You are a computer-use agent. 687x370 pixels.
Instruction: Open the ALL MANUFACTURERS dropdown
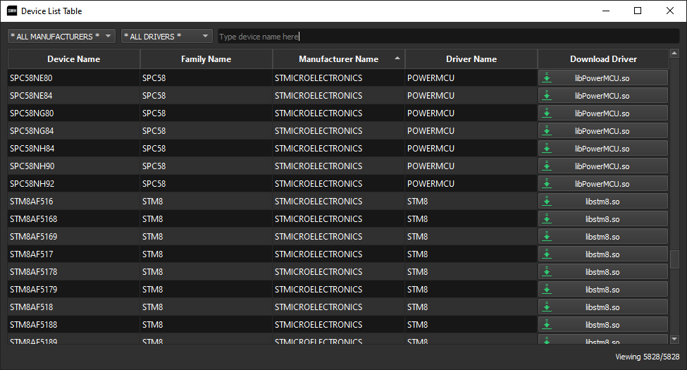(61, 37)
